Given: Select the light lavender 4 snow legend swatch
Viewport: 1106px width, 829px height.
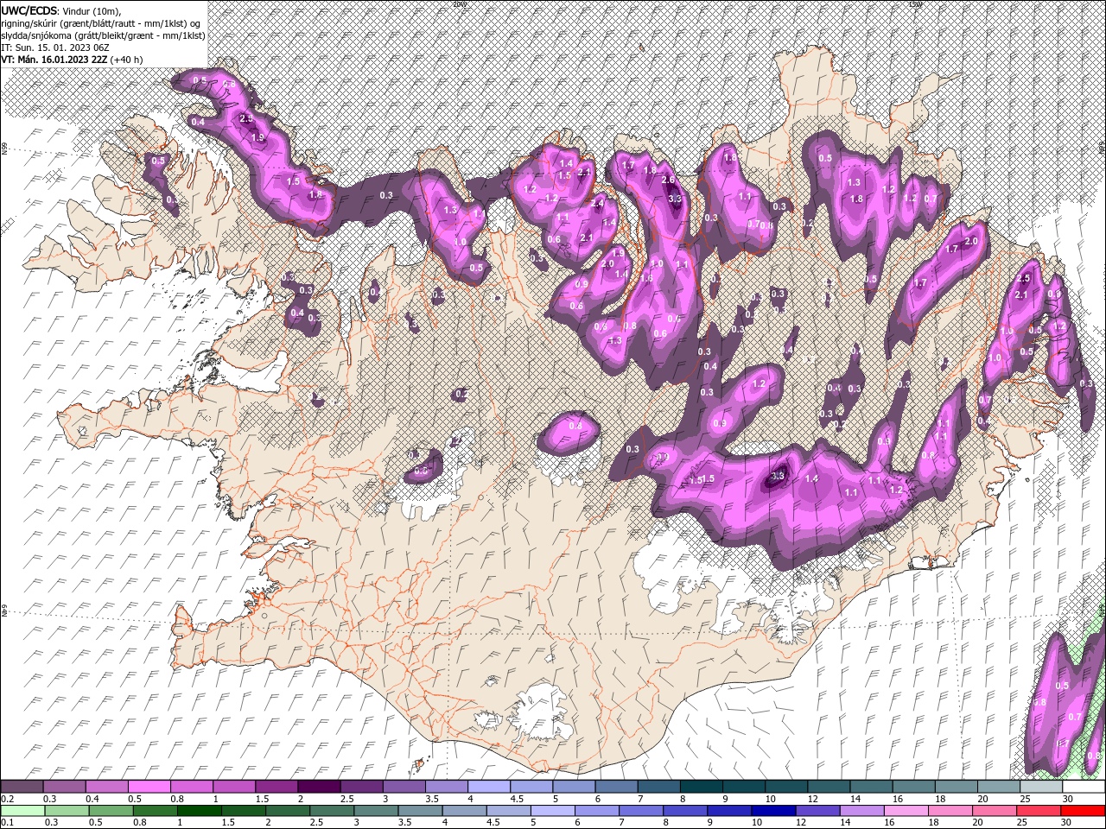Looking at the screenshot, I should [488, 787].
